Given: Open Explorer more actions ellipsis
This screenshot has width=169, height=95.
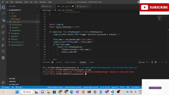Looking at the screenshot, I should click(37, 6).
